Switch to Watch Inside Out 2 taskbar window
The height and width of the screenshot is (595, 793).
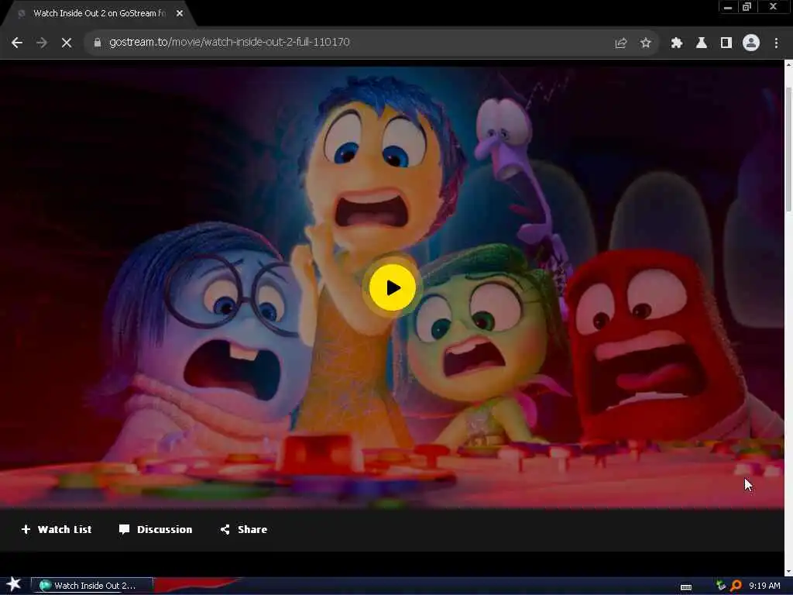point(92,586)
